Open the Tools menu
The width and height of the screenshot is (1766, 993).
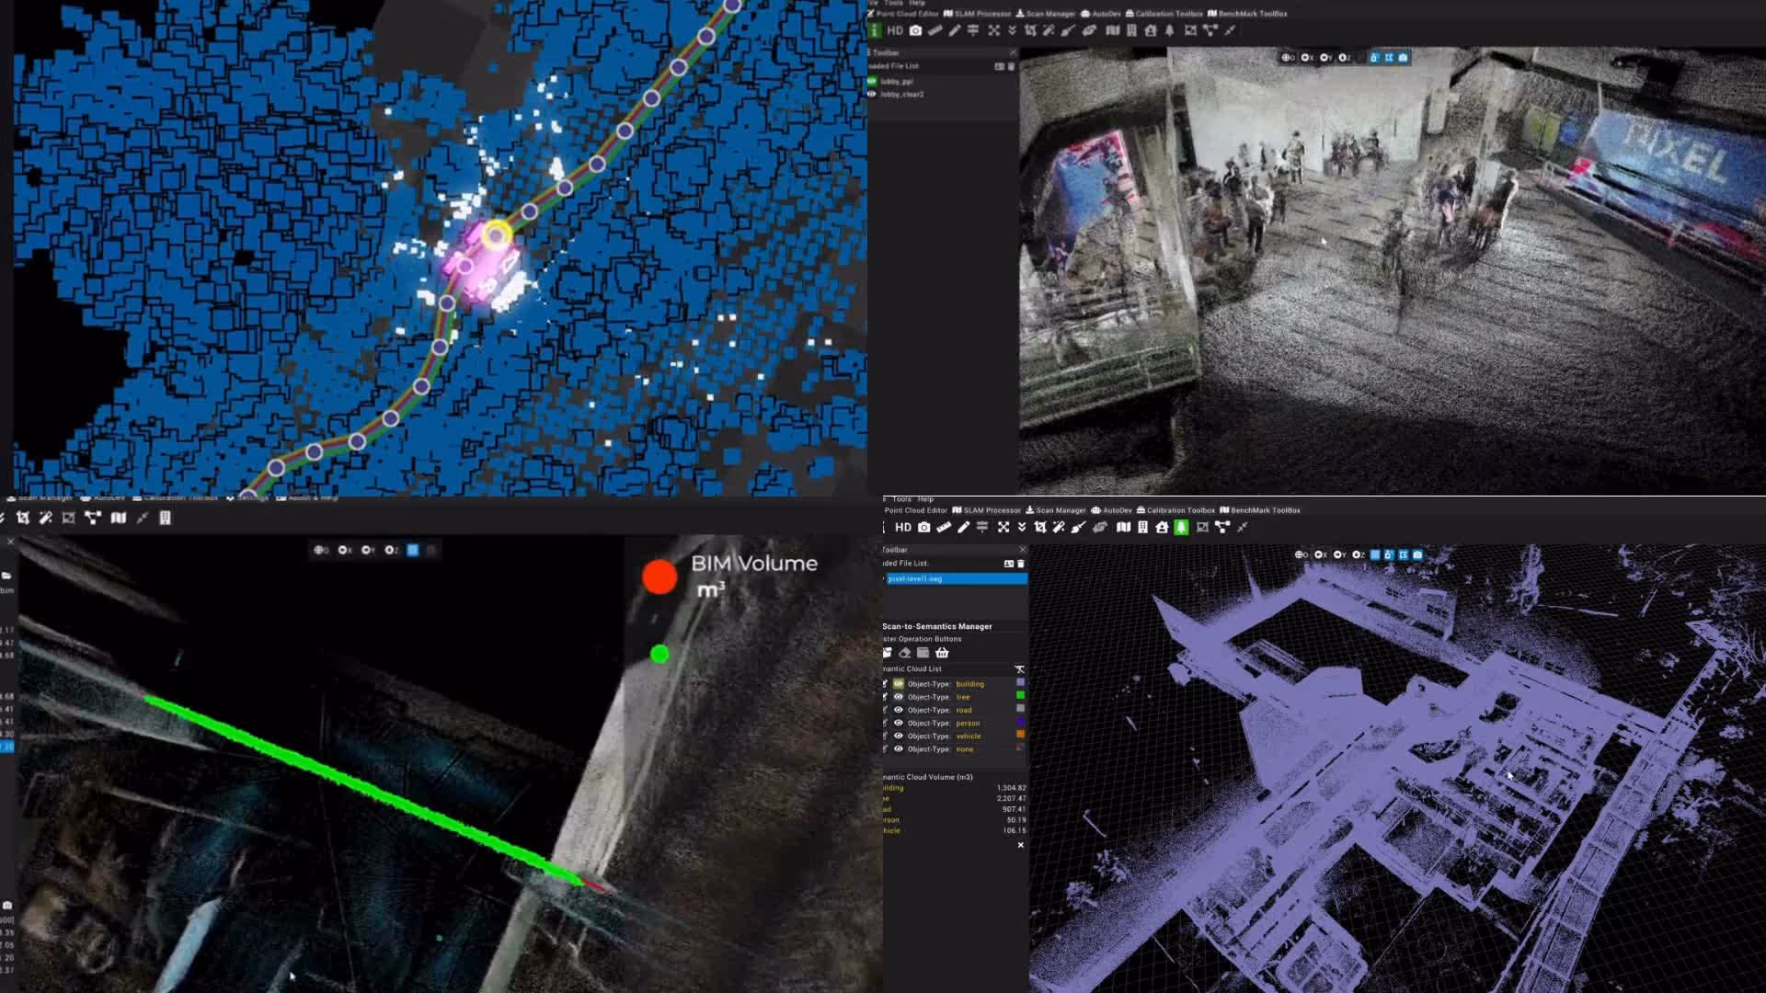(x=900, y=499)
